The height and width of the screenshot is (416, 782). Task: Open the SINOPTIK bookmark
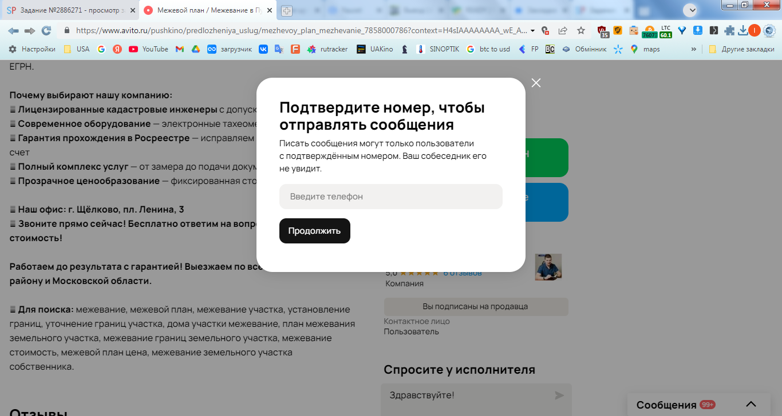437,49
